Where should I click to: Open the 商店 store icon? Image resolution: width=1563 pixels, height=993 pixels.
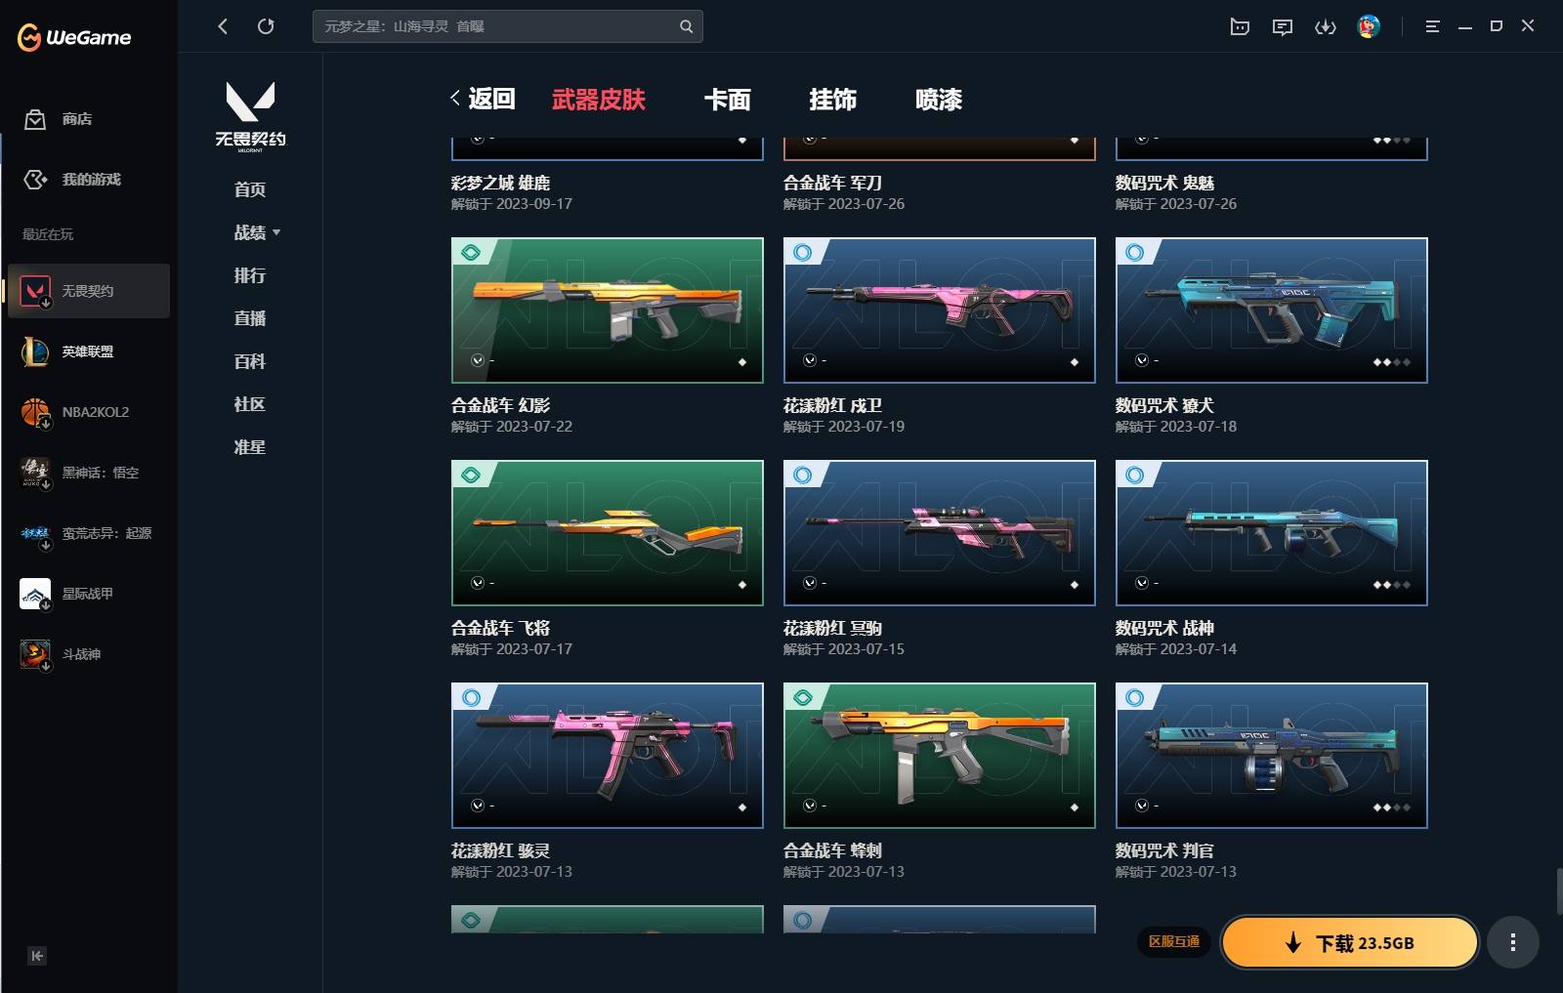tap(35, 119)
